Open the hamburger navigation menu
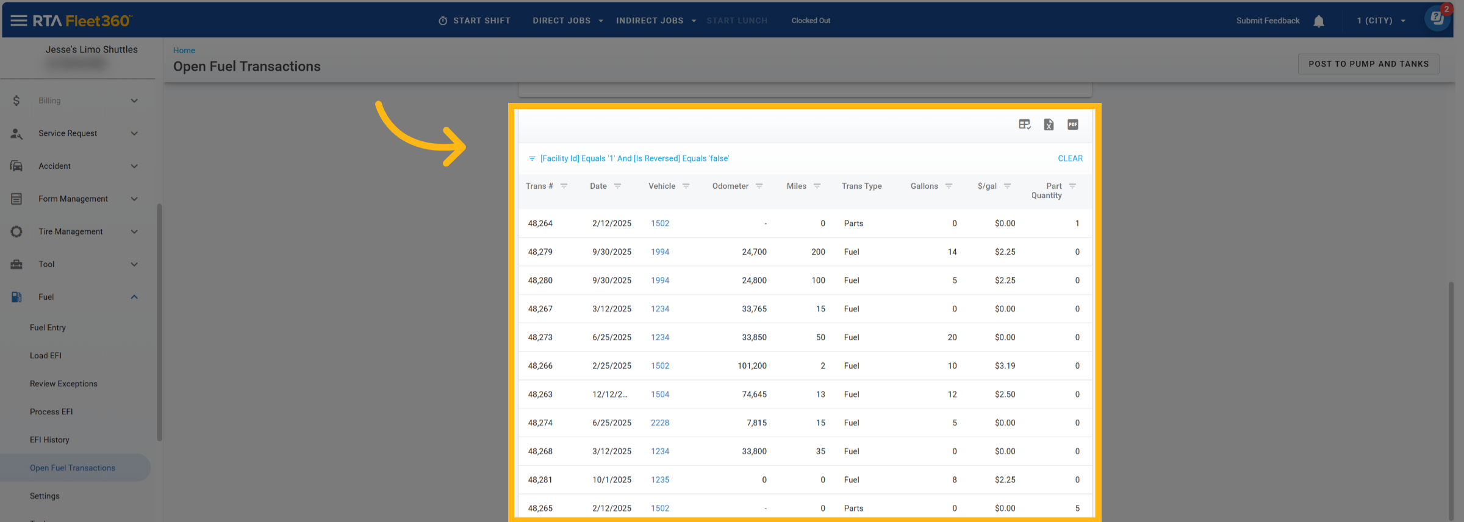Viewport: 1464px width, 522px height. 19,21
